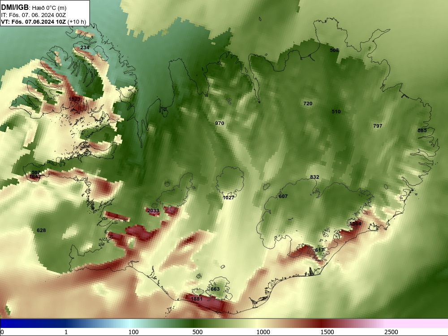Select the 797 height label
The image size is (448, 336).
tap(378, 126)
